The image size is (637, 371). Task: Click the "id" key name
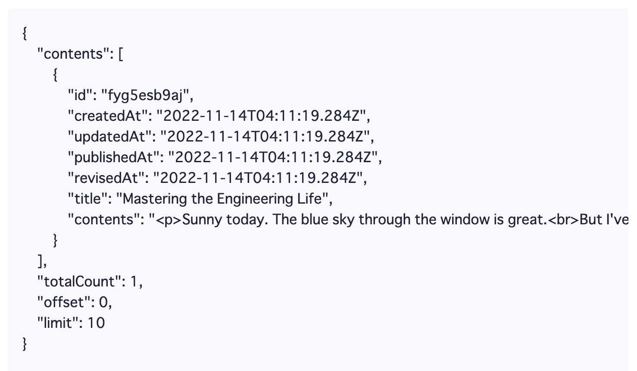click(80, 95)
